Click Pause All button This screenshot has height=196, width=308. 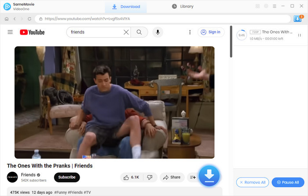(x=288, y=182)
